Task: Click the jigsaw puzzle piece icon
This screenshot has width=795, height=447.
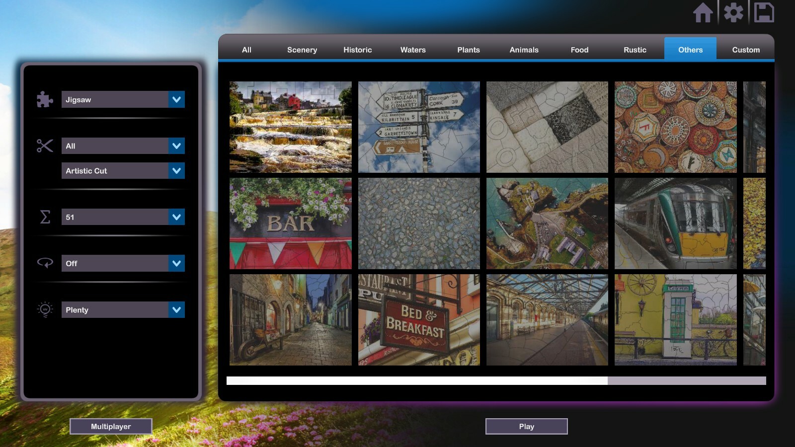Action: [45, 99]
